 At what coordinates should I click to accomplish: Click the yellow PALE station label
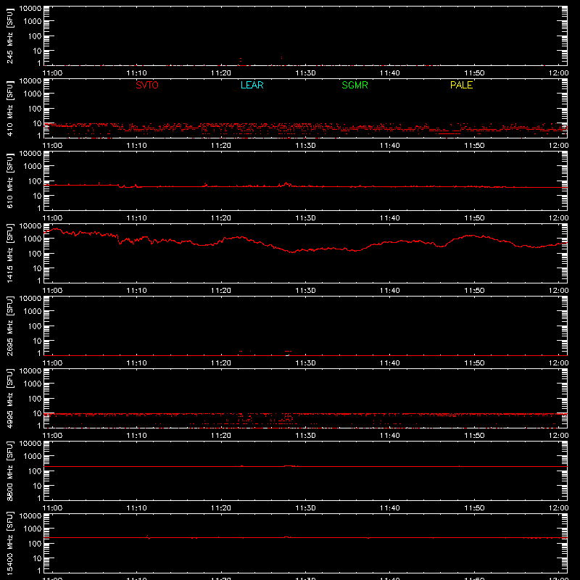pyautogui.click(x=461, y=85)
